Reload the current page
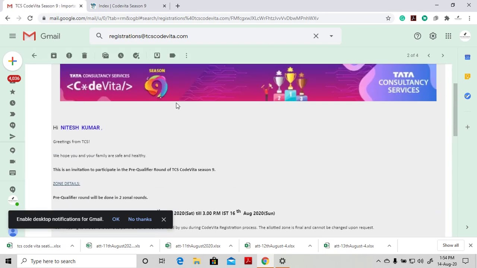Screen dimensions: 477x268 (x=30, y=18)
